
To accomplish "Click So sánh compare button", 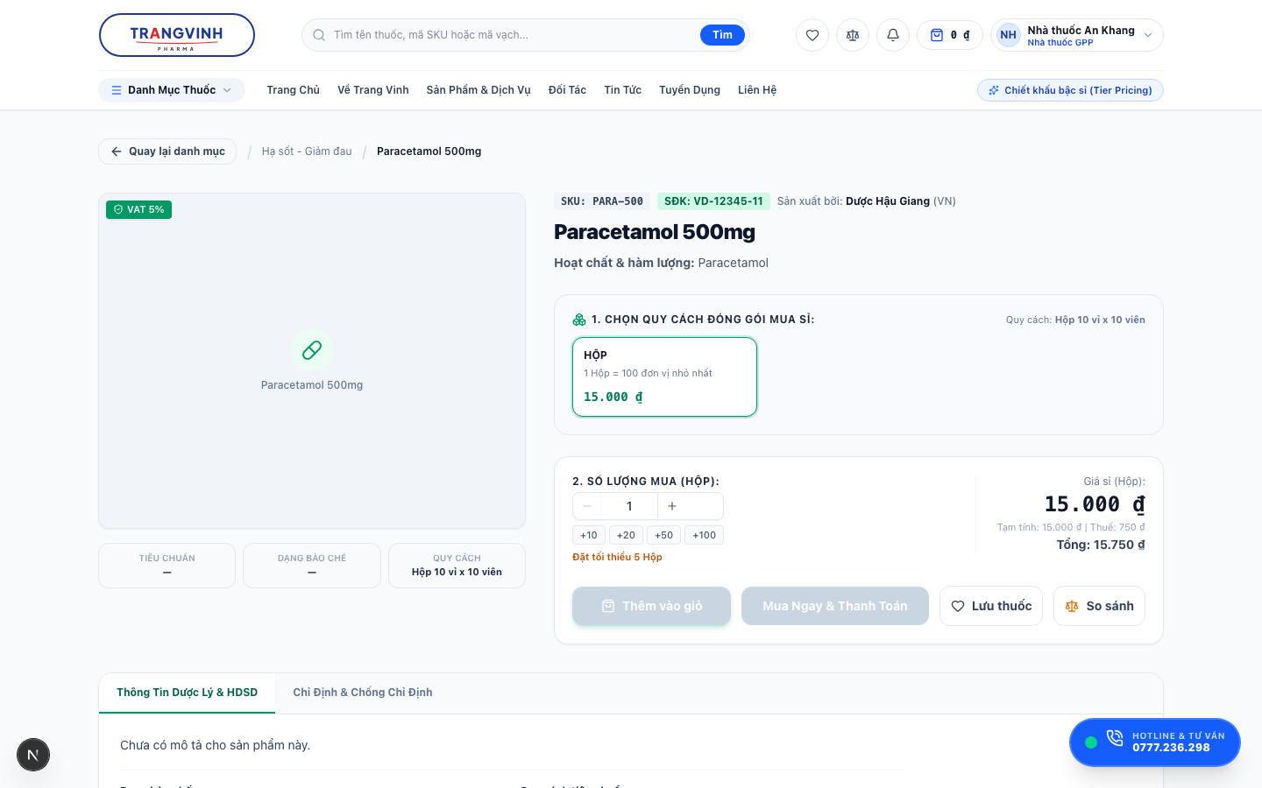I will pos(1099,606).
